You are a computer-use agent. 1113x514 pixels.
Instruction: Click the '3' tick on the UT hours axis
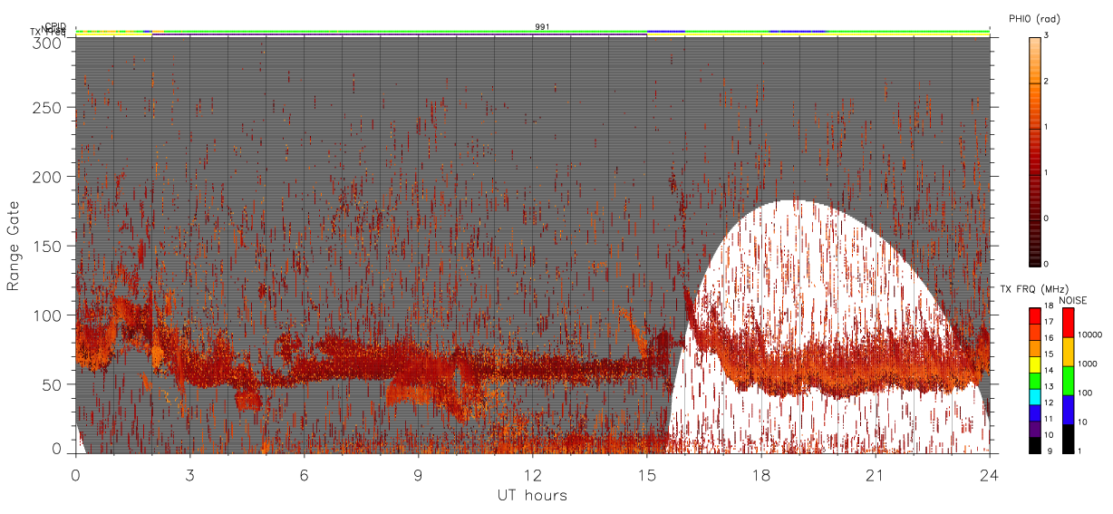point(190,474)
